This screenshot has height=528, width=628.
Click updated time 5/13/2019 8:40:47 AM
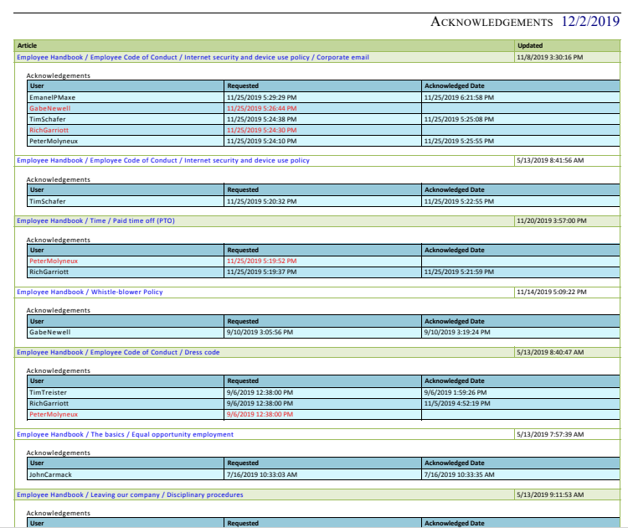550,352
